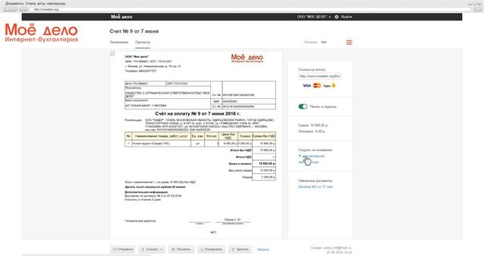The width and height of the screenshot is (484, 272).
Task: Click the large Моё дело Интернет-бухгалтерия logo
Action: coord(42,32)
